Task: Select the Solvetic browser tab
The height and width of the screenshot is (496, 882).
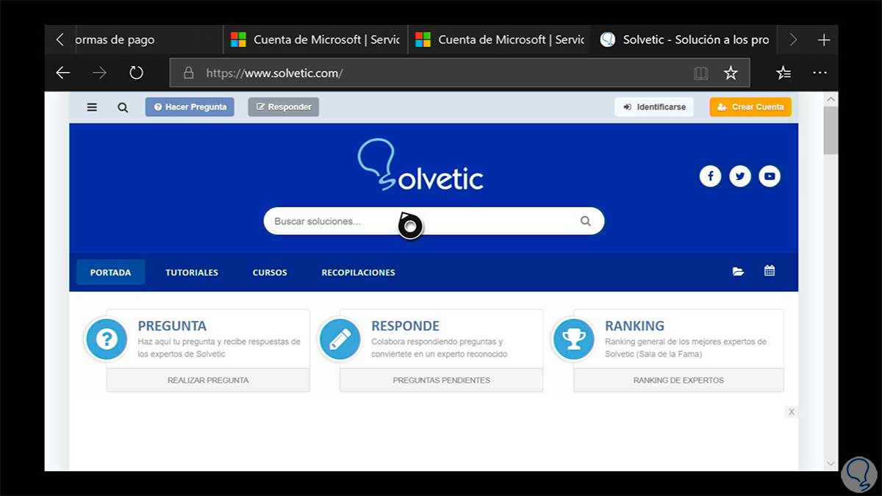Action: click(684, 40)
